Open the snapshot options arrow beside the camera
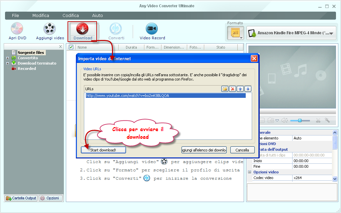 coord(277,120)
